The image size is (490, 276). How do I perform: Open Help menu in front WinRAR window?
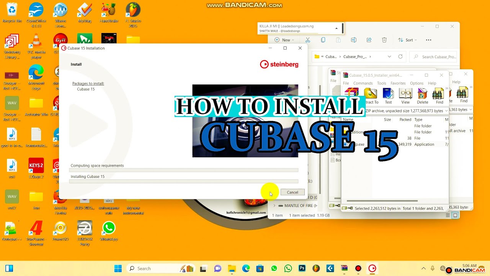pos(432,83)
